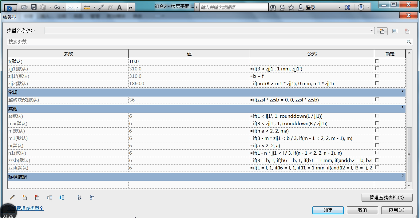
Task: Click the 确定 button
Action: coord(328,210)
